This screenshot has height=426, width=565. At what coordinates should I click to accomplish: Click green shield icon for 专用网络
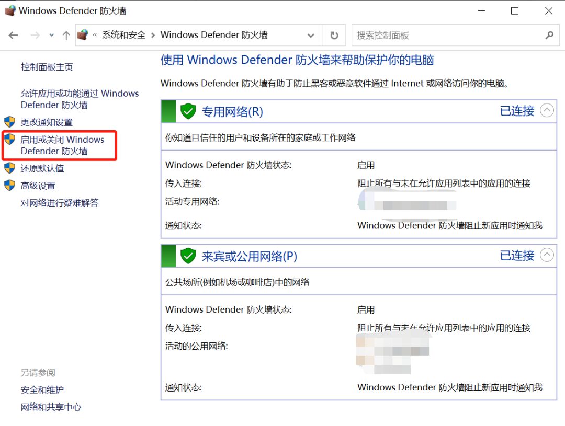[188, 111]
